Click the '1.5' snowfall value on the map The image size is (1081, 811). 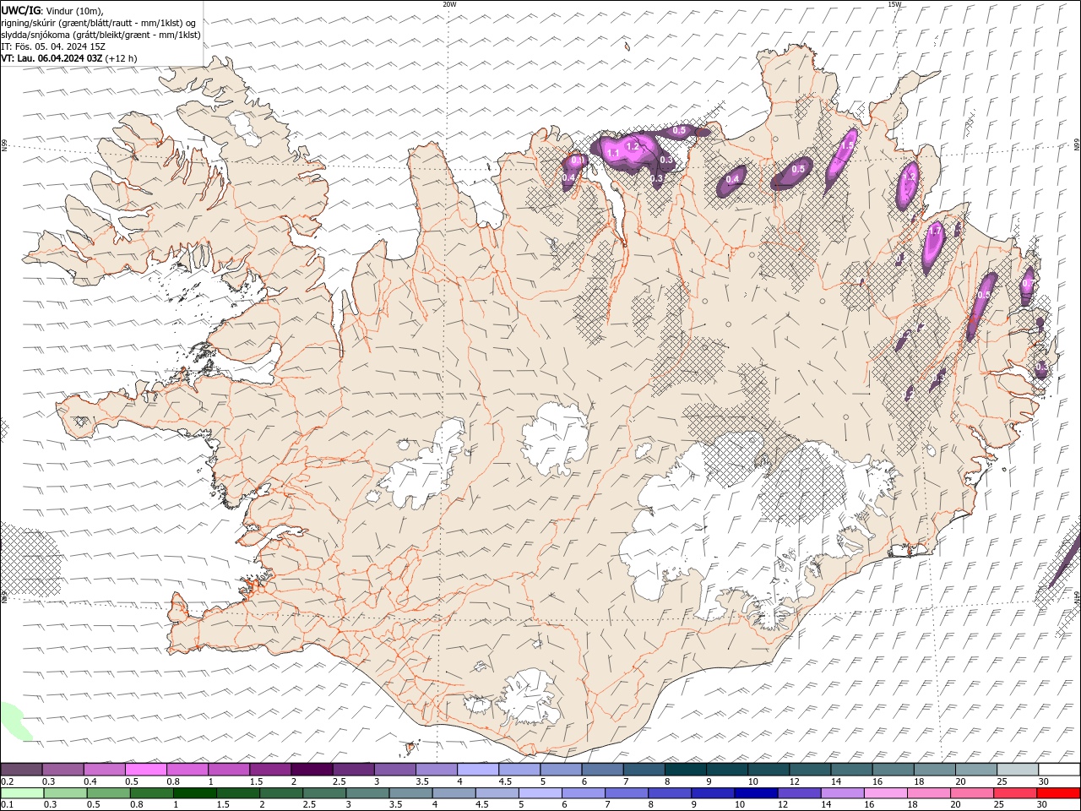click(x=847, y=145)
